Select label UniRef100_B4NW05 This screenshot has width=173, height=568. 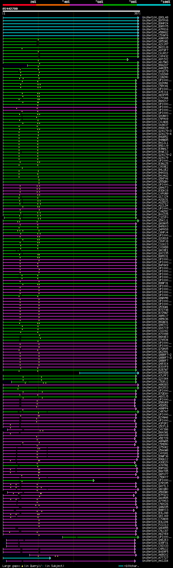tap(155, 140)
